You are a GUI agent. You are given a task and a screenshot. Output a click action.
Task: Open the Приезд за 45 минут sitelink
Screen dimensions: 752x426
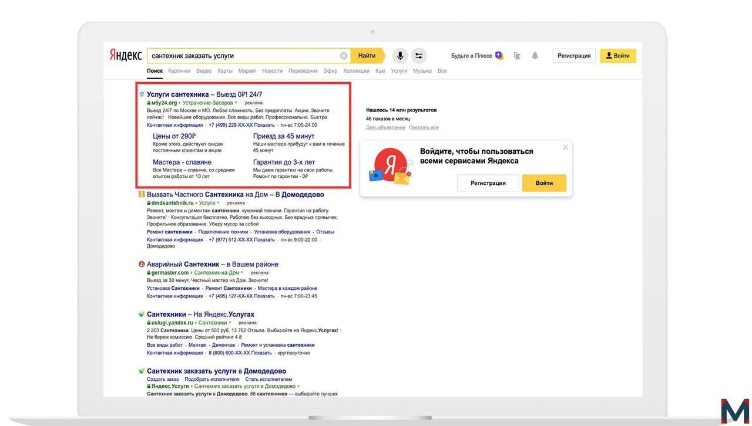(284, 136)
